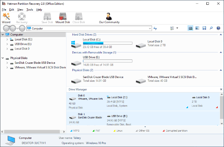The width and height of the screenshot is (224, 147).
Task: Expand SanDisk Cruzer Blade USB Device in the tree
Action: coord(7,63)
